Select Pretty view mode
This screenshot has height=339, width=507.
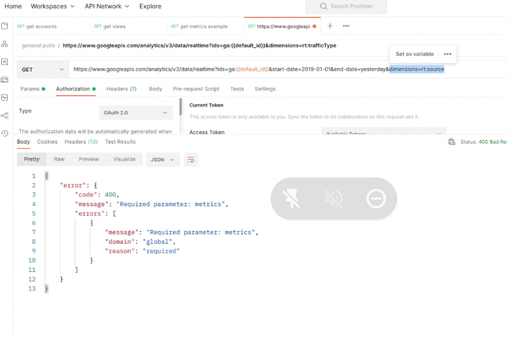click(x=32, y=160)
